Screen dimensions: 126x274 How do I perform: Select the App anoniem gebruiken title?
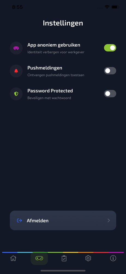coord(54,45)
